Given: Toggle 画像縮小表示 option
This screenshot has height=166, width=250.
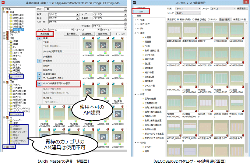Looking at the screenshot, I should coord(50,74).
